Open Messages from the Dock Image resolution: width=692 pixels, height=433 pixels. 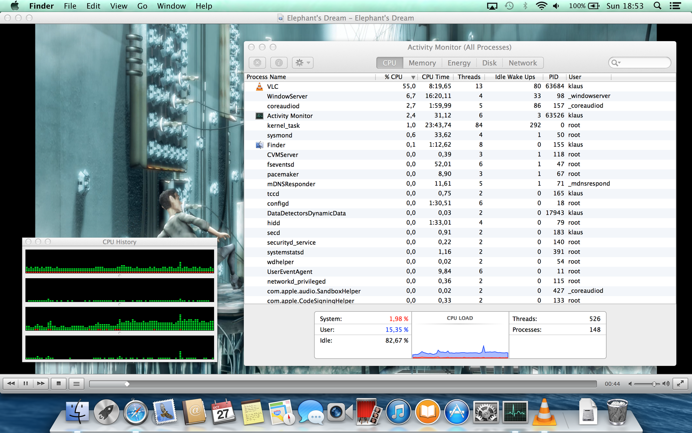tap(311, 412)
